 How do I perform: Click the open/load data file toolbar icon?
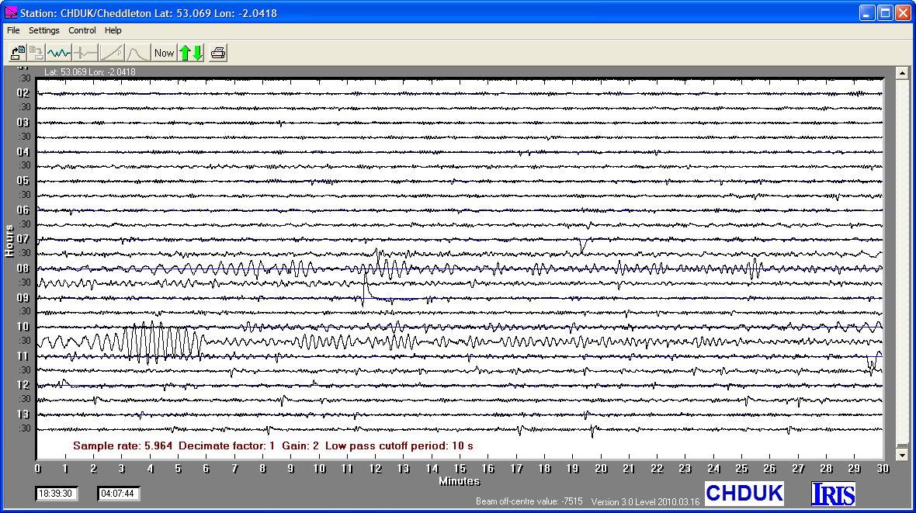point(18,54)
